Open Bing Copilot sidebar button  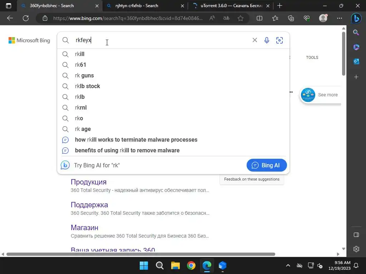pos(356,19)
